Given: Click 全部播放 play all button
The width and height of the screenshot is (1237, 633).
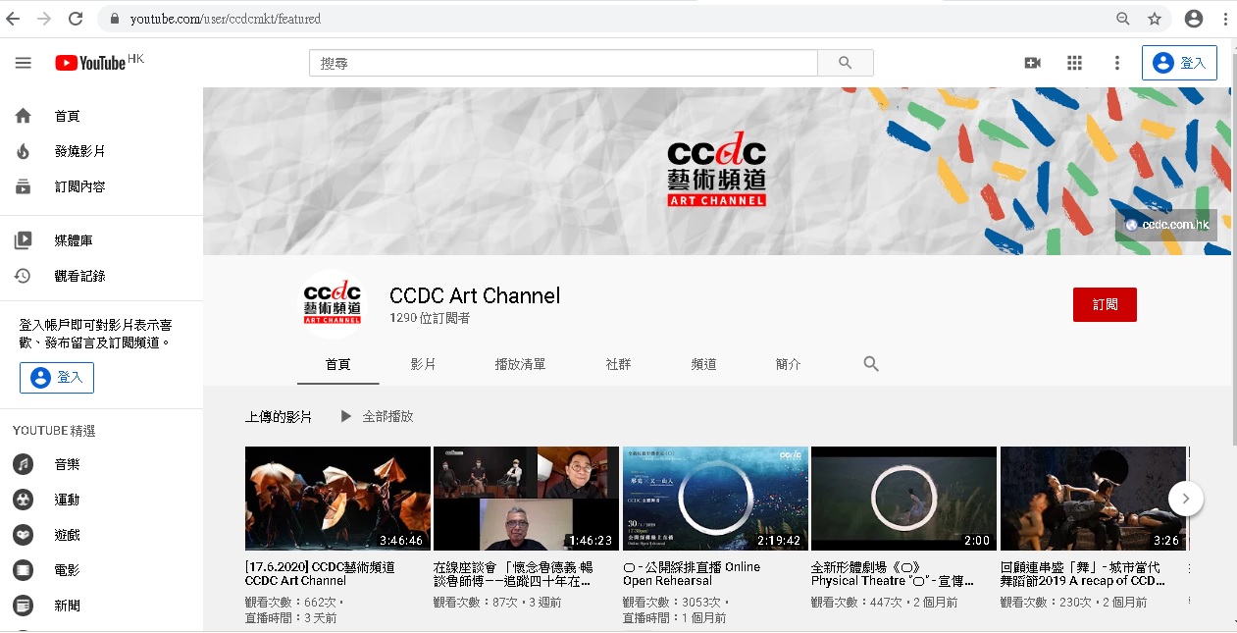Looking at the screenshot, I should point(377,416).
